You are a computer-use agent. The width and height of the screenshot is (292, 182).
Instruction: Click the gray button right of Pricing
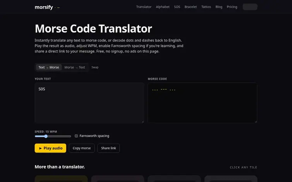[250, 7]
